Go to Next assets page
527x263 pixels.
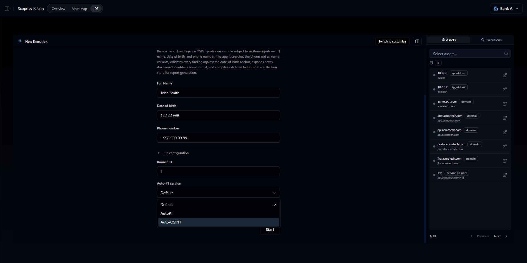[x=501, y=236]
